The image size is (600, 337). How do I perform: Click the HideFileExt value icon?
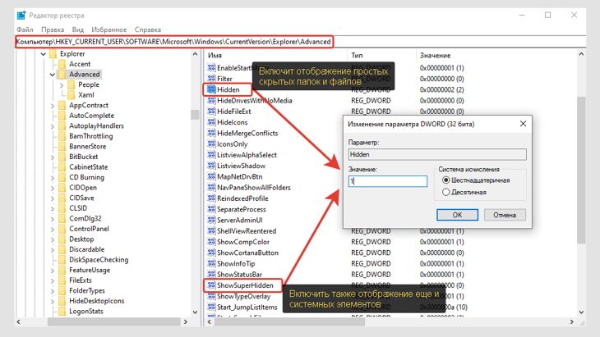211,111
